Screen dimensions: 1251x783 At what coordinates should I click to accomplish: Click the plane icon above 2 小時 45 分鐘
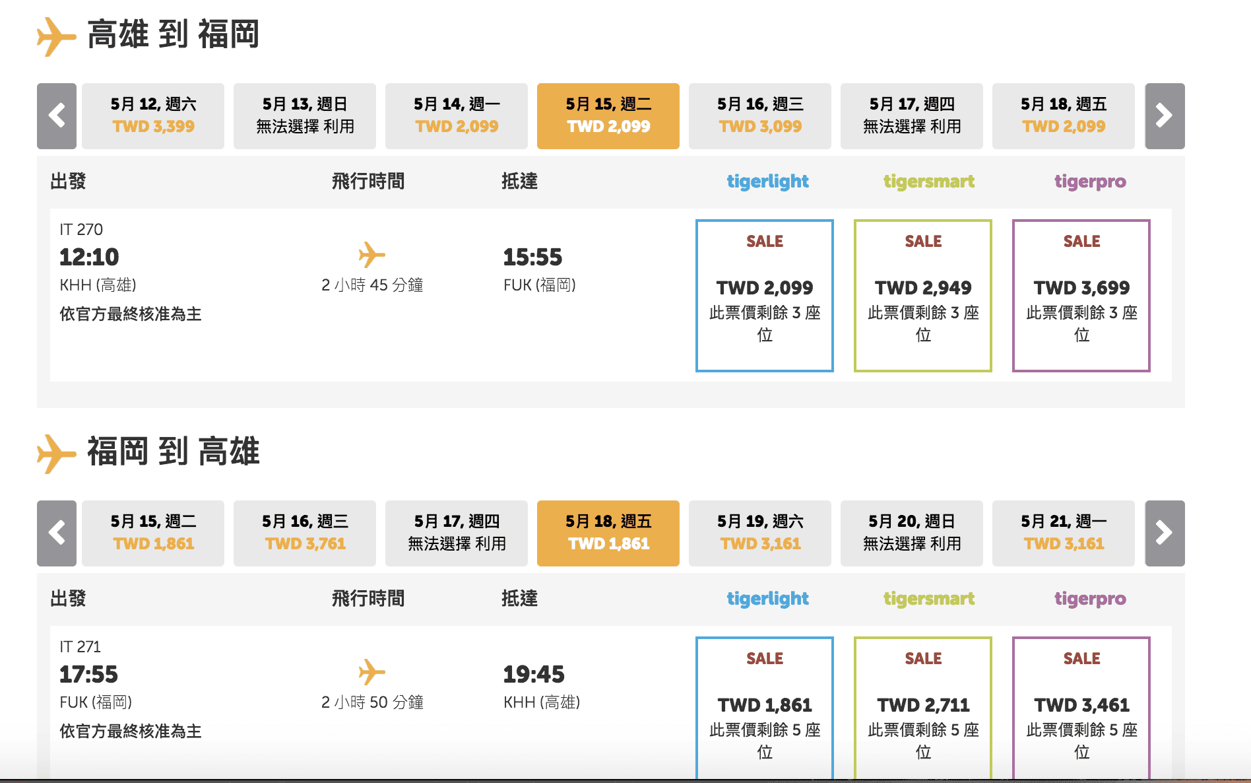pyautogui.click(x=371, y=255)
